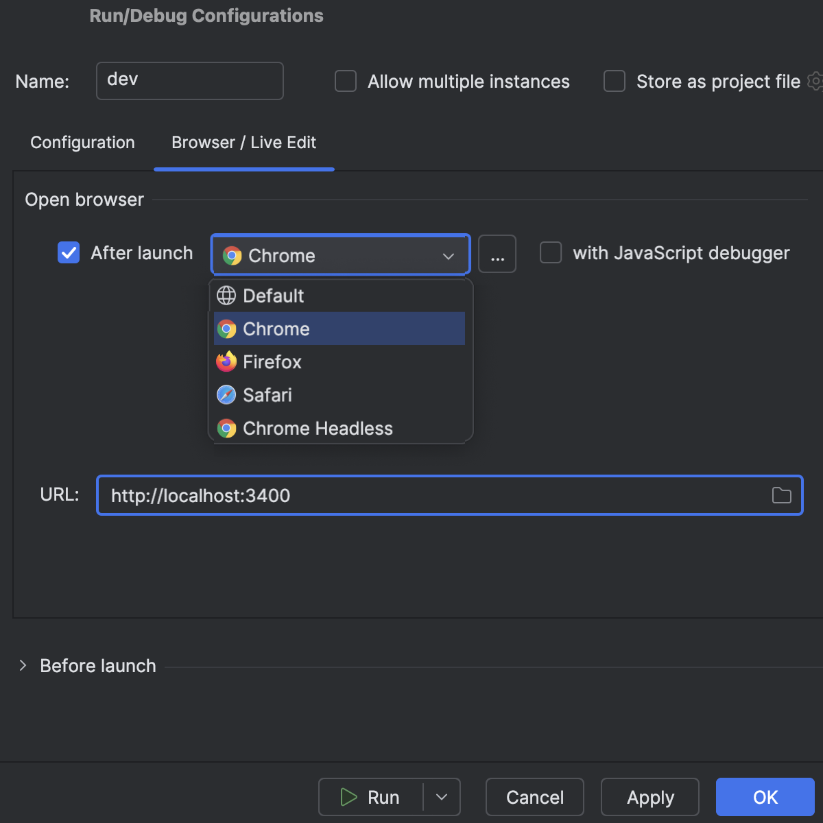The width and height of the screenshot is (823, 823).
Task: Select the Safari browser icon
Action: tap(226, 394)
